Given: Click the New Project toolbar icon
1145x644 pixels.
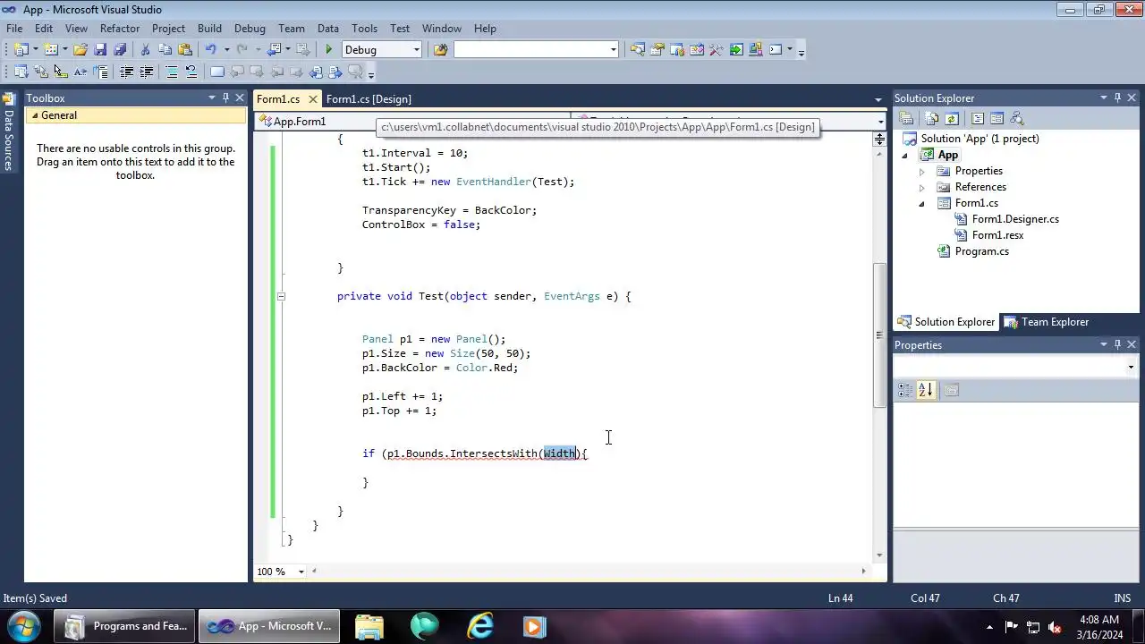Looking at the screenshot, I should coord(21,50).
